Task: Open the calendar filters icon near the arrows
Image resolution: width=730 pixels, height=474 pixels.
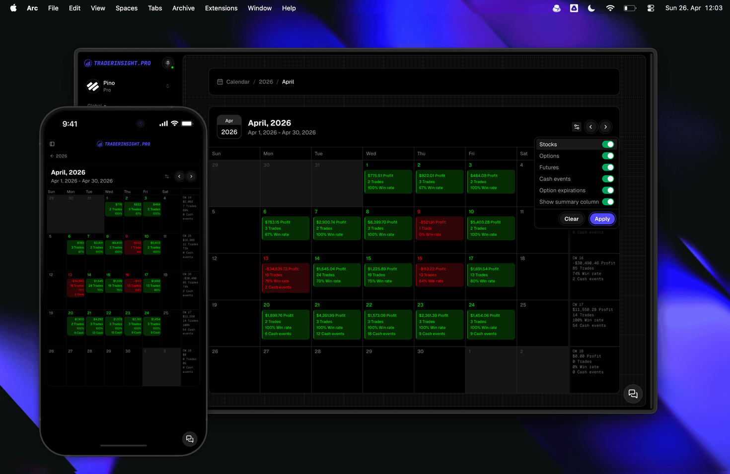Action: (576, 127)
